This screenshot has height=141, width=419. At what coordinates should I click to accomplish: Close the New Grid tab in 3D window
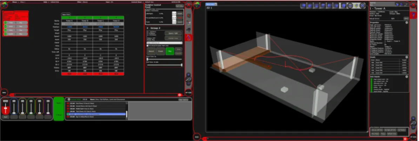click(216, 4)
